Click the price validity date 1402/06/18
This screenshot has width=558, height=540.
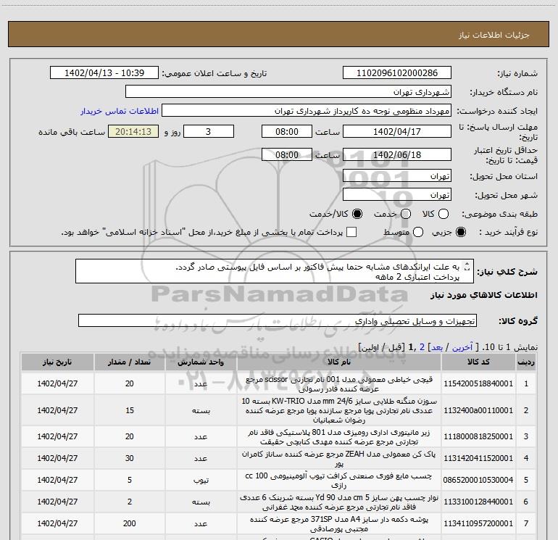(397, 154)
